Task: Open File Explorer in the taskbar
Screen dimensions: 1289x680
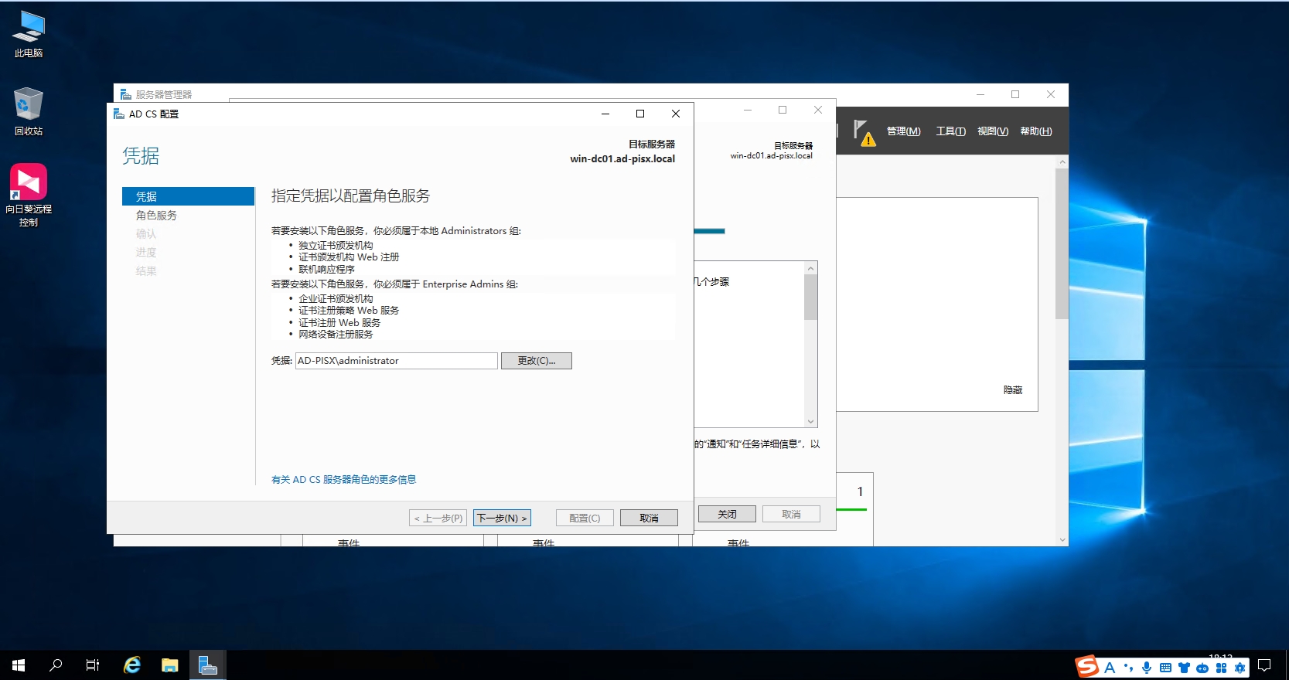Action: tap(169, 665)
